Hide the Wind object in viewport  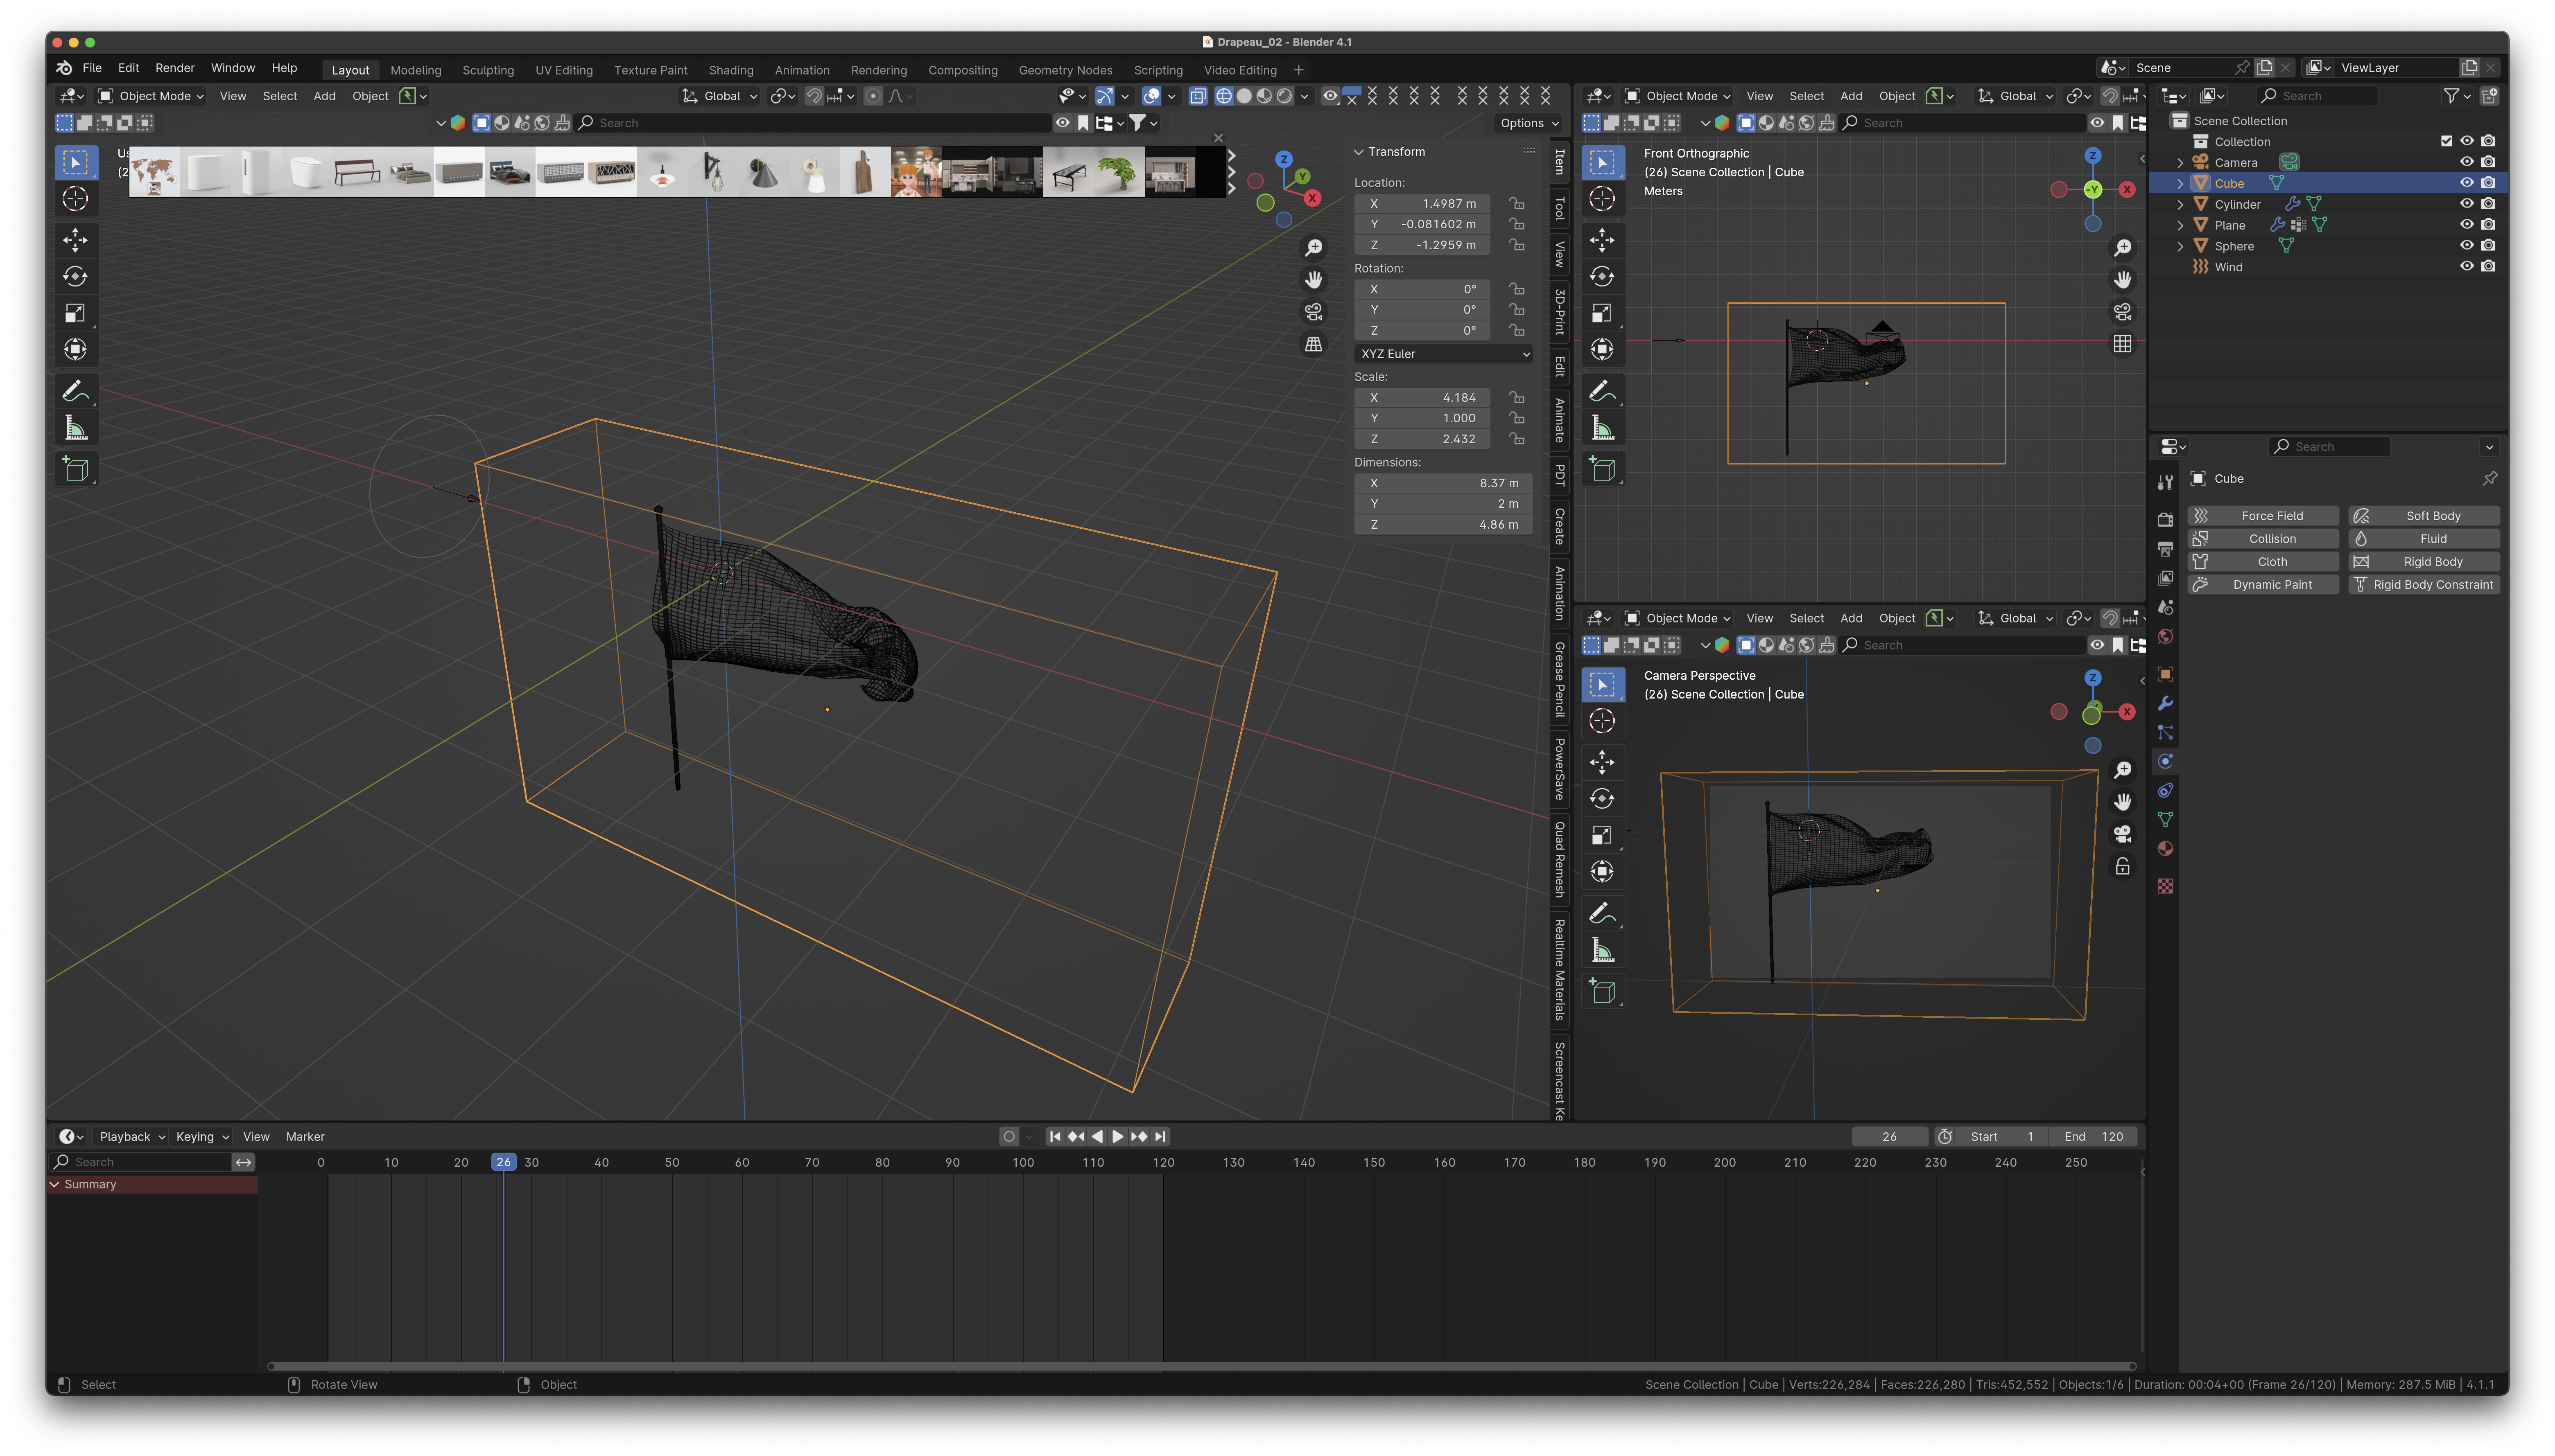(2467, 266)
